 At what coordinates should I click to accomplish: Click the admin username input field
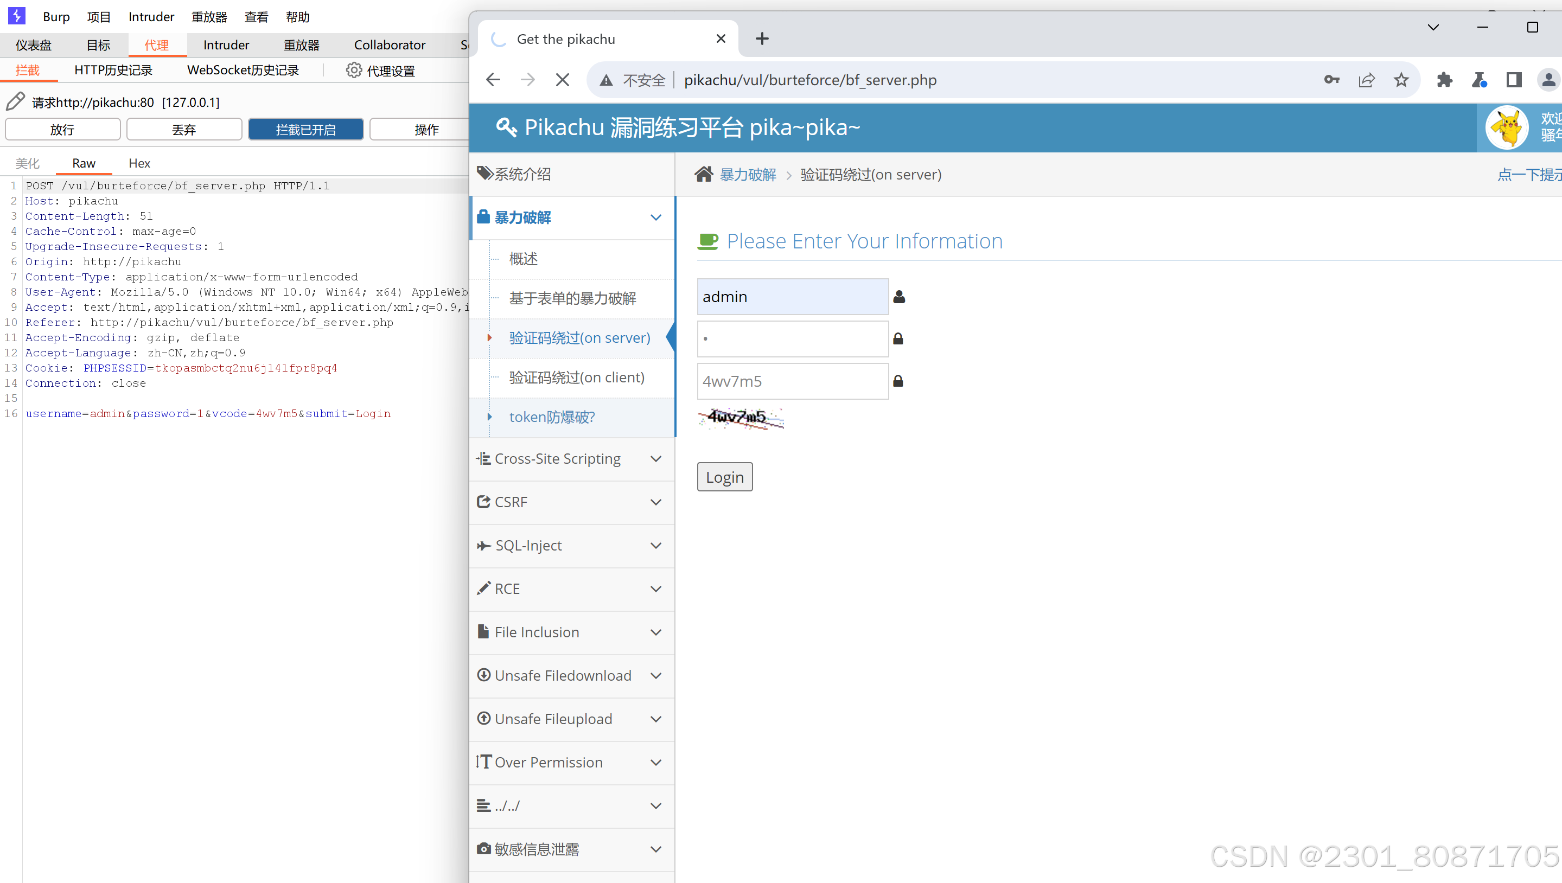[x=792, y=297]
